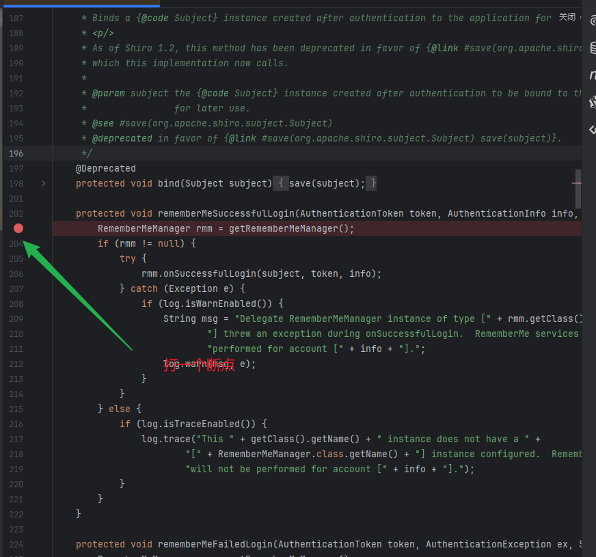
Task: Click the red error stripe marker
Action: [x=577, y=183]
